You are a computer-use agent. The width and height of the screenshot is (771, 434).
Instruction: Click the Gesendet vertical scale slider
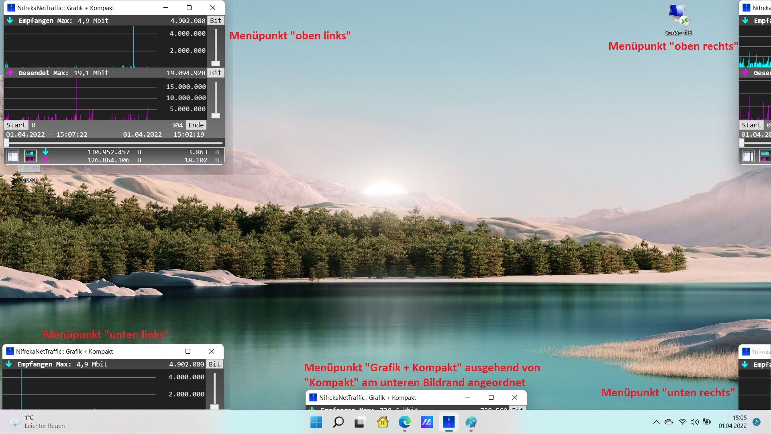click(x=216, y=115)
